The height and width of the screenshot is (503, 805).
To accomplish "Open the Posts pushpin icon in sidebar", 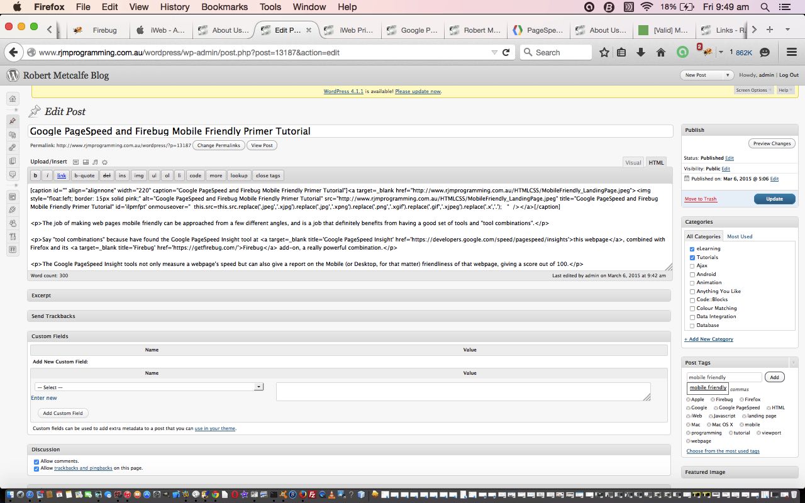I will tap(13, 121).
